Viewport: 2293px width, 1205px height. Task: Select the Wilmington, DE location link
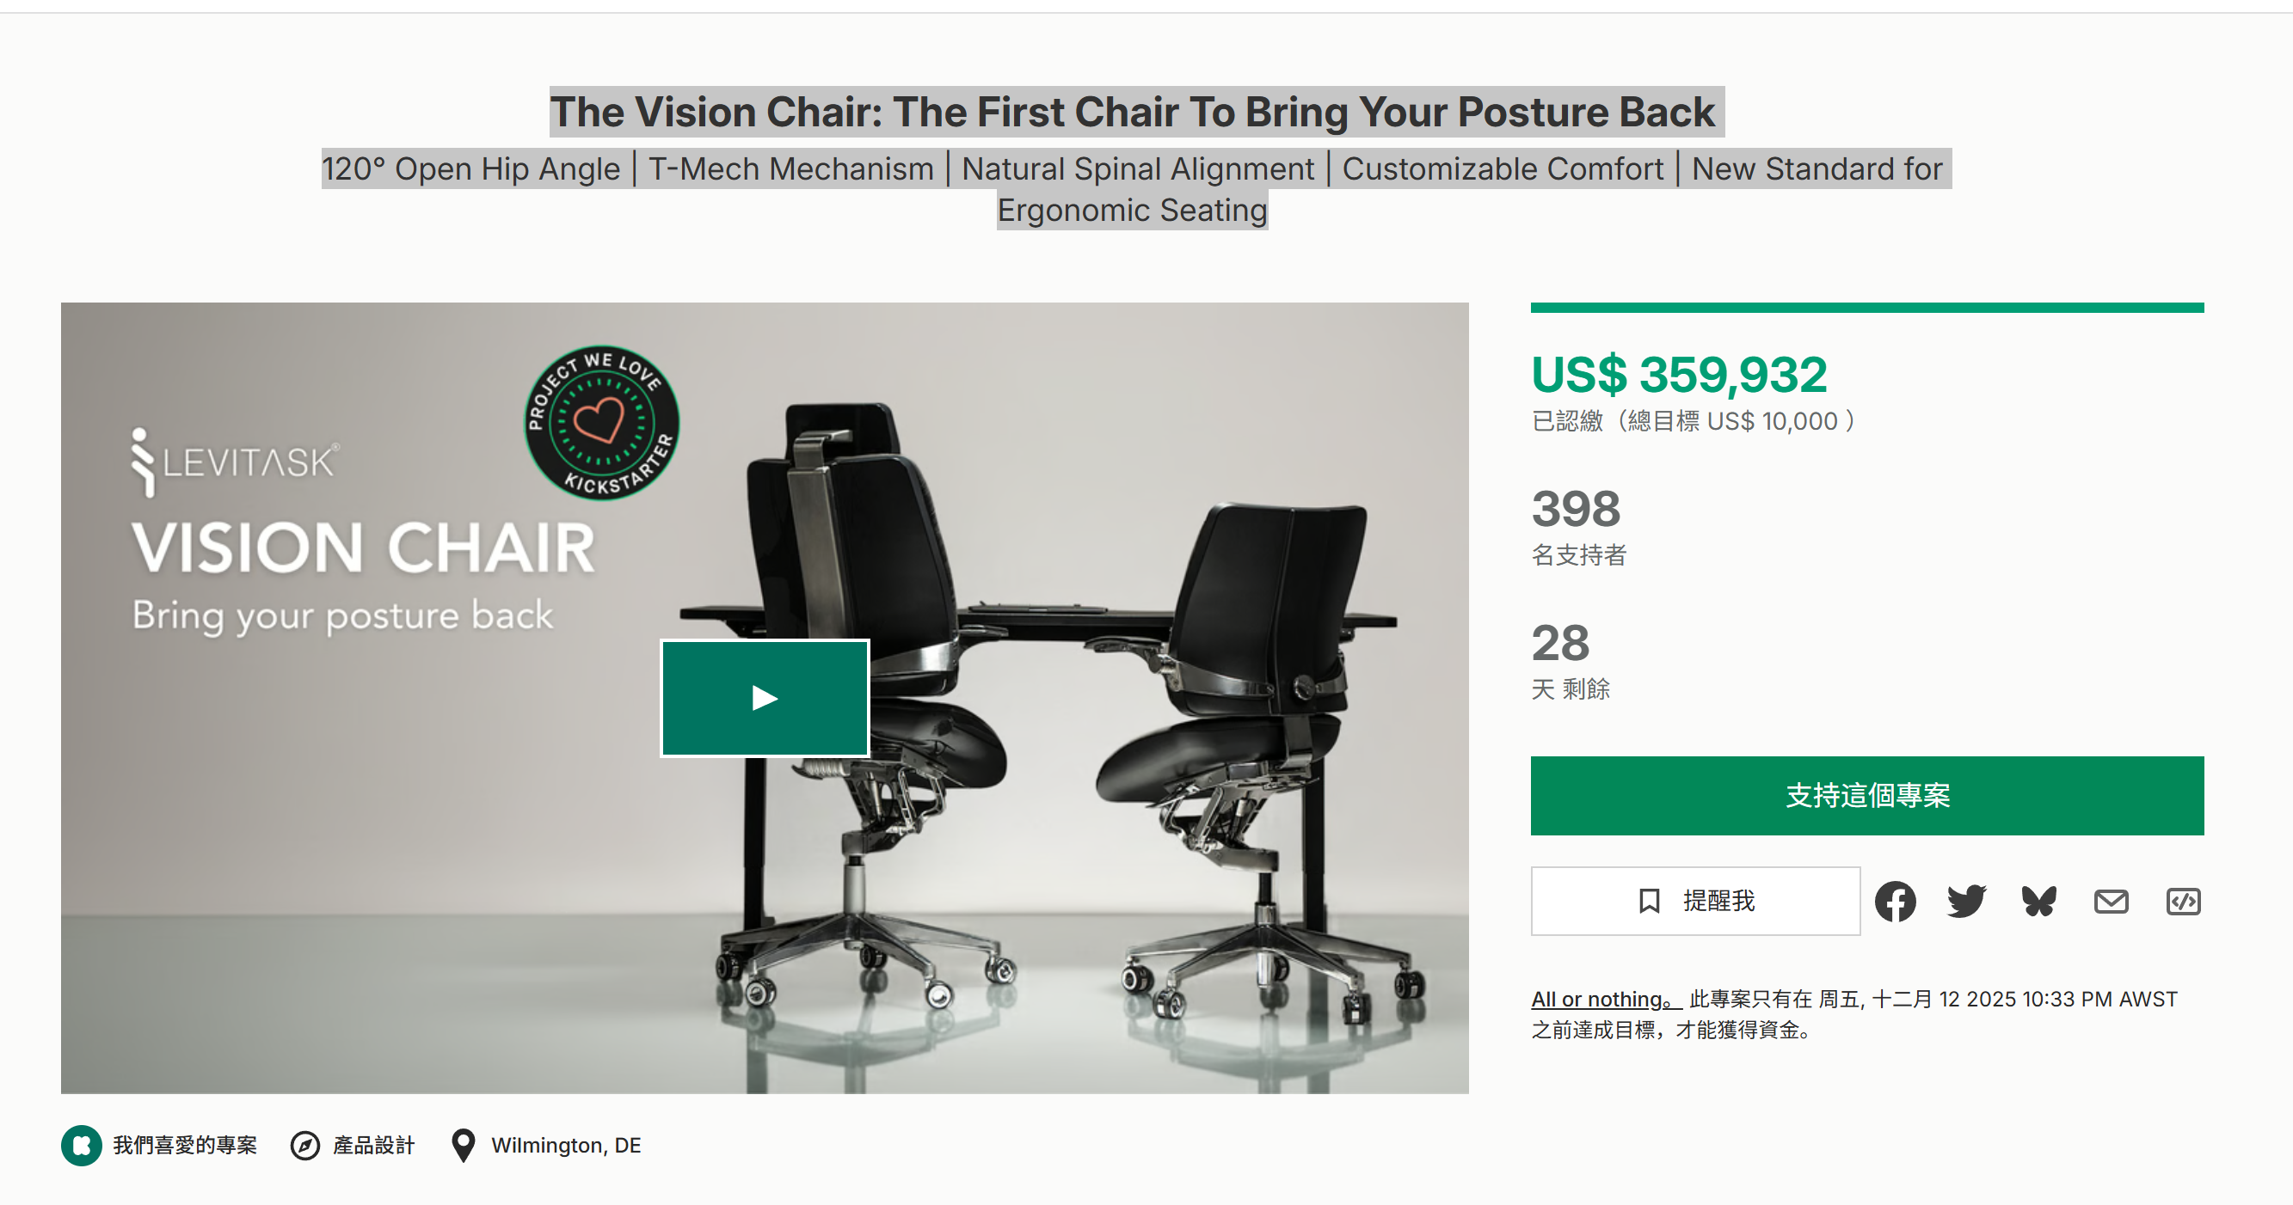click(x=565, y=1145)
